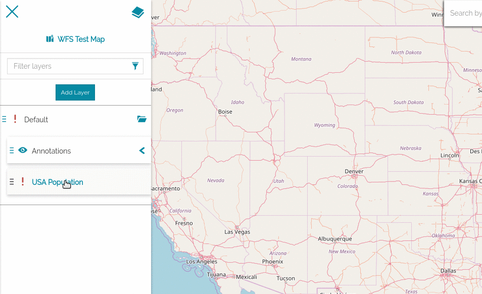This screenshot has width=482, height=294.
Task: Click the layers stack icon
Action: click(x=138, y=12)
